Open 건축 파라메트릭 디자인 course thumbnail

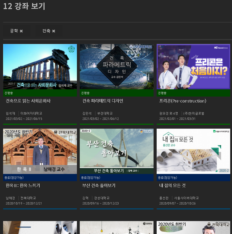117,67
